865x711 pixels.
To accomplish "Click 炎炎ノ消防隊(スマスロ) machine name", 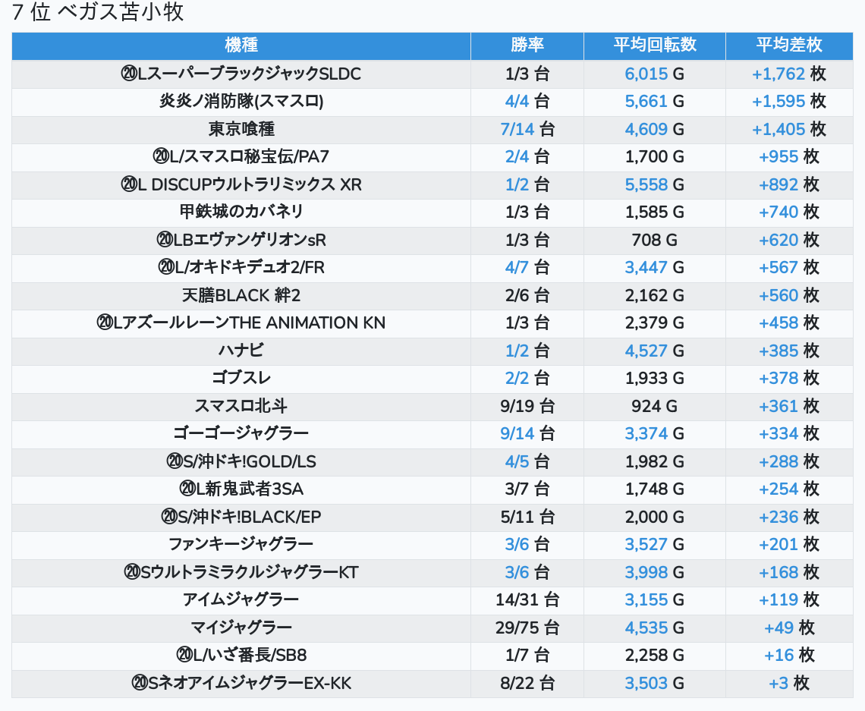I will (241, 101).
